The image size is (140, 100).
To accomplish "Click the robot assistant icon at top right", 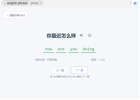I will coord(135,3).
